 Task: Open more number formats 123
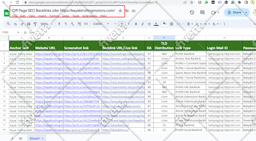86,24
